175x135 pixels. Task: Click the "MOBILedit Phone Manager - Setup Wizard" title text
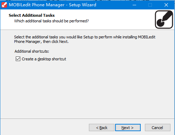click(x=52, y=5)
